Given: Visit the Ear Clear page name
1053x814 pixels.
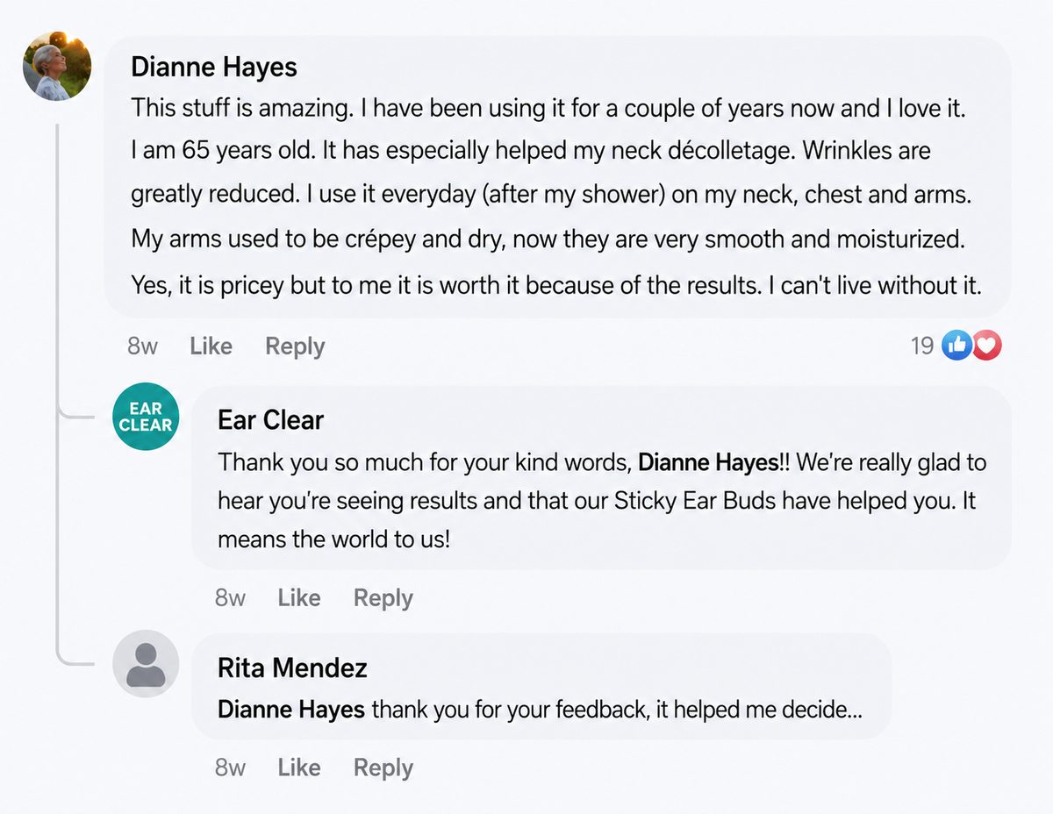Looking at the screenshot, I should [270, 420].
